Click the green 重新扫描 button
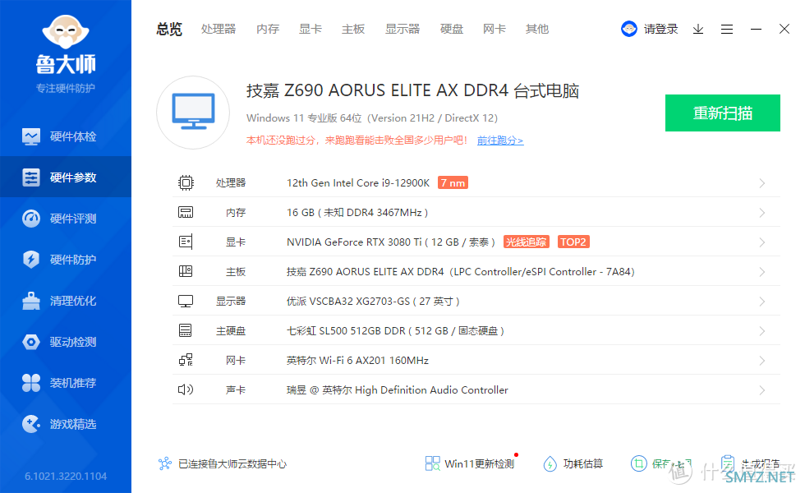Viewport: 805px width, 493px height. 723,113
